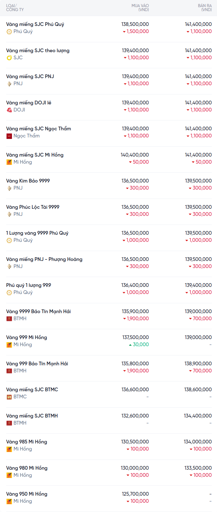This screenshot has width=217, height=512.
Task: Click green 30,000 increase for Vàng 999 Mi Hồng
Action: [x=141, y=345]
